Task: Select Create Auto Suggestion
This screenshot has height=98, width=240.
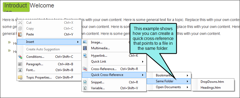Action: click(x=49, y=49)
